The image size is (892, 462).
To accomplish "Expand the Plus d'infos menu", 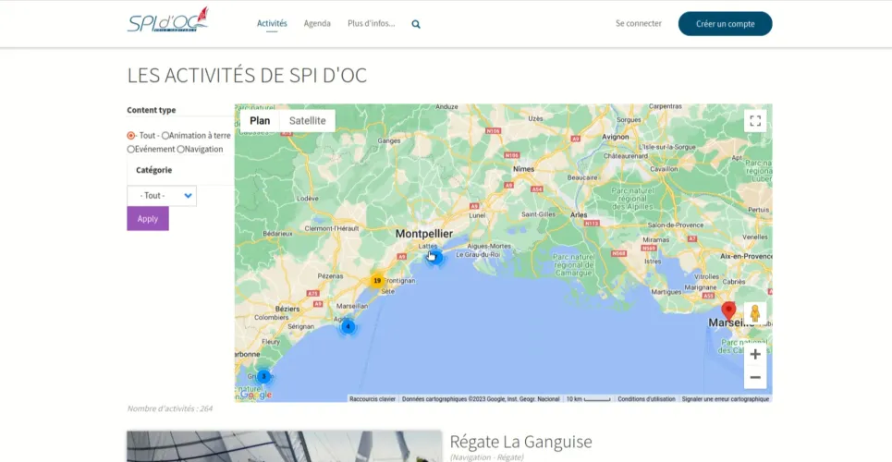I will (371, 24).
